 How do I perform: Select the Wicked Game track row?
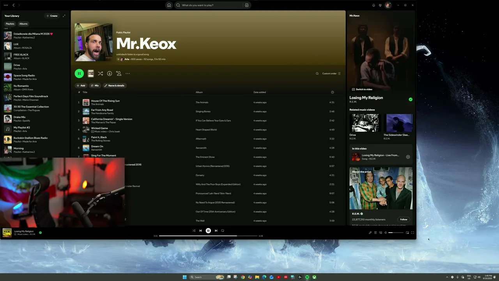coord(209,130)
